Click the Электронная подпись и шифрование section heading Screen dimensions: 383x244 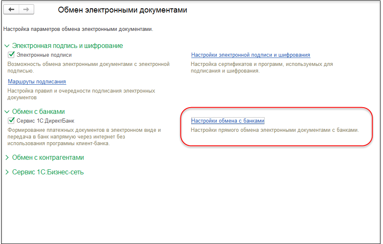point(67,46)
